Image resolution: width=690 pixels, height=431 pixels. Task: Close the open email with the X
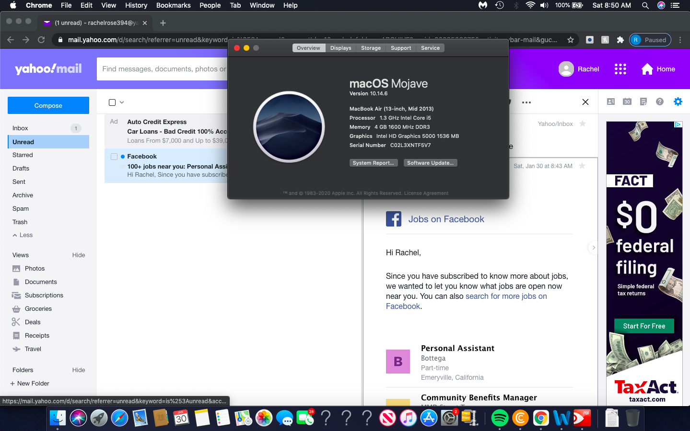point(585,102)
